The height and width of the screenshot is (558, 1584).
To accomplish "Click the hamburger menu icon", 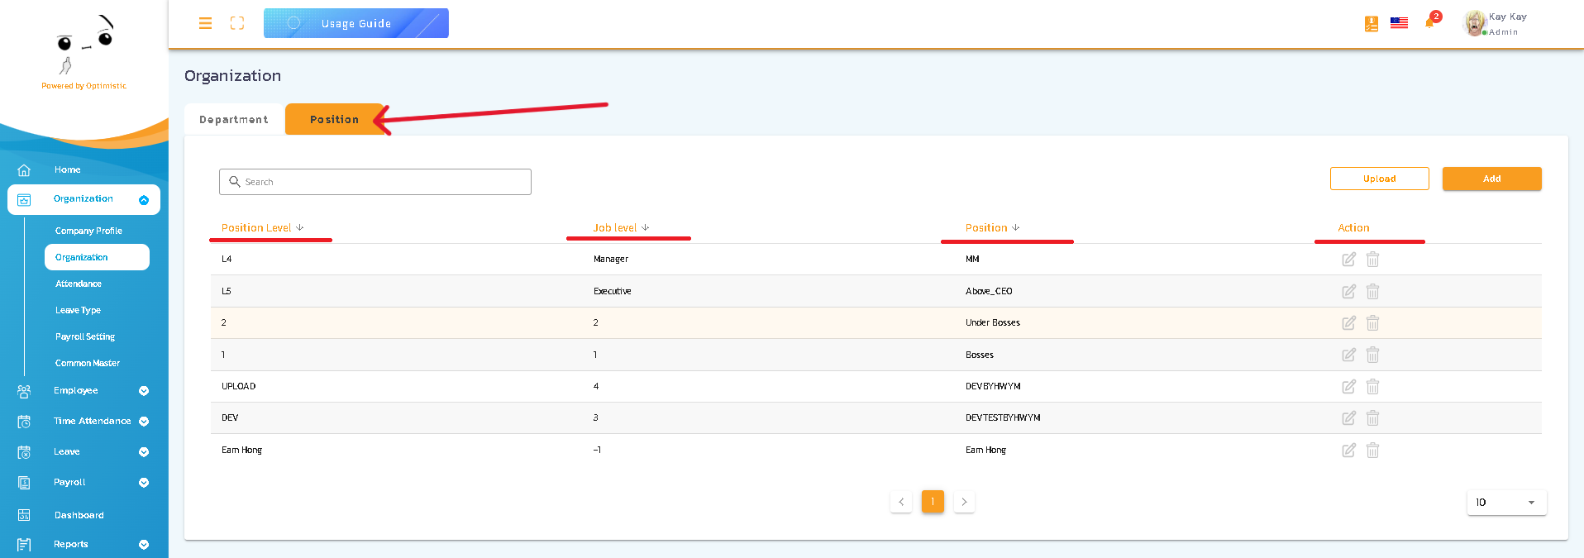I will [x=205, y=23].
